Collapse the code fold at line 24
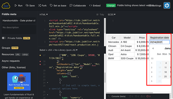This screenshot has width=173, height=99. (x=48, y=83)
